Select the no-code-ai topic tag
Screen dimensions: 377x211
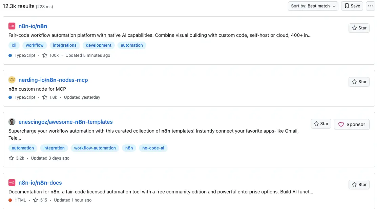click(x=153, y=148)
